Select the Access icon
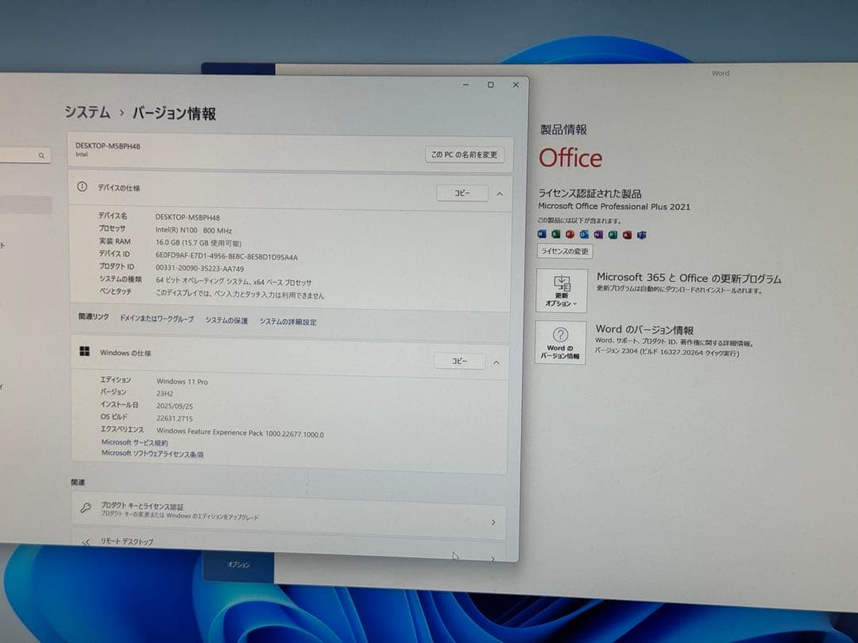 point(626,234)
